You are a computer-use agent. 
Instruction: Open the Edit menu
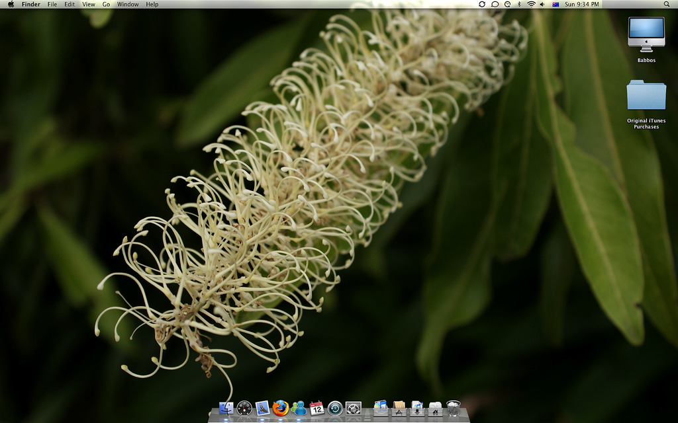coord(69,5)
